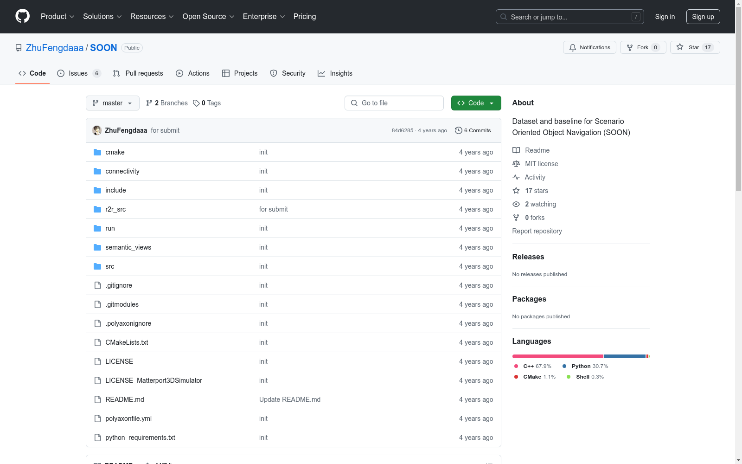Click the cmake folder icon
The height and width of the screenshot is (464, 742).
click(x=97, y=152)
